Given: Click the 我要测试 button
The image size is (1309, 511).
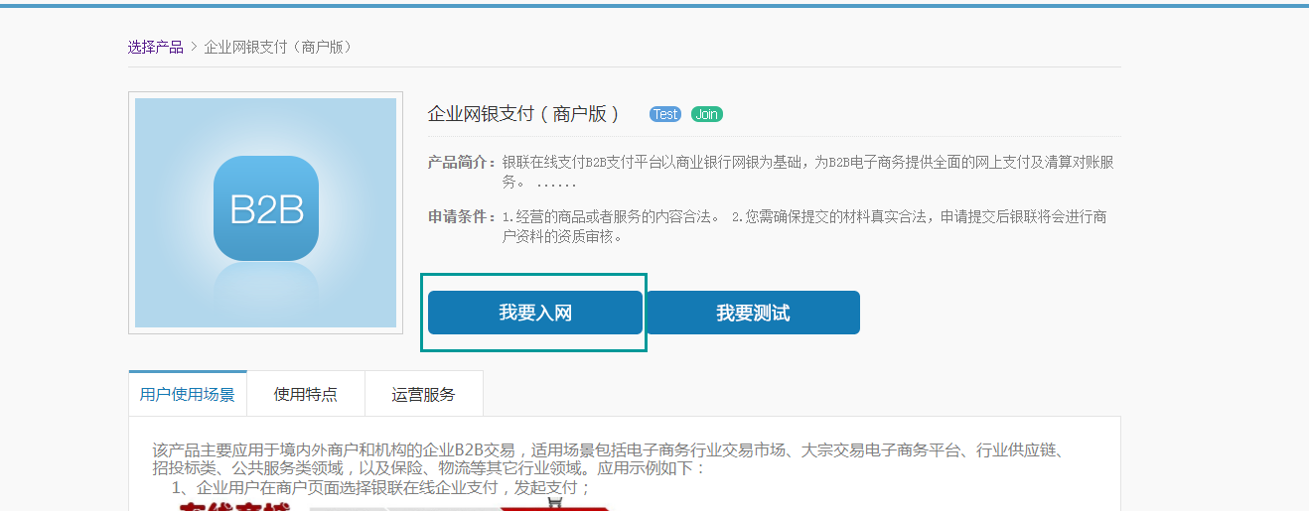Looking at the screenshot, I should click(753, 313).
